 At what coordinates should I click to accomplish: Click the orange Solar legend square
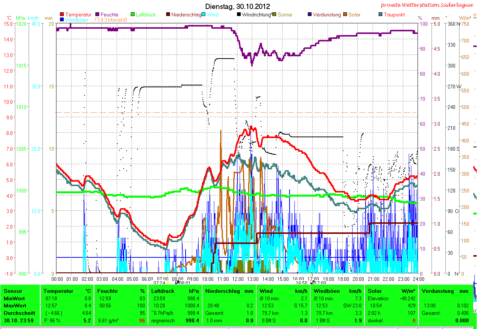345,15
